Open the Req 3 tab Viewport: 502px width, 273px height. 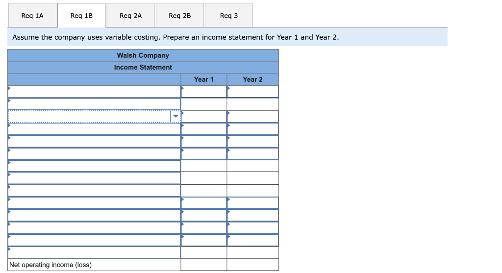(229, 15)
